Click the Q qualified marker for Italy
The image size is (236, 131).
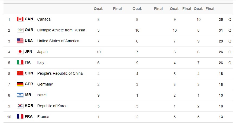click(x=230, y=63)
